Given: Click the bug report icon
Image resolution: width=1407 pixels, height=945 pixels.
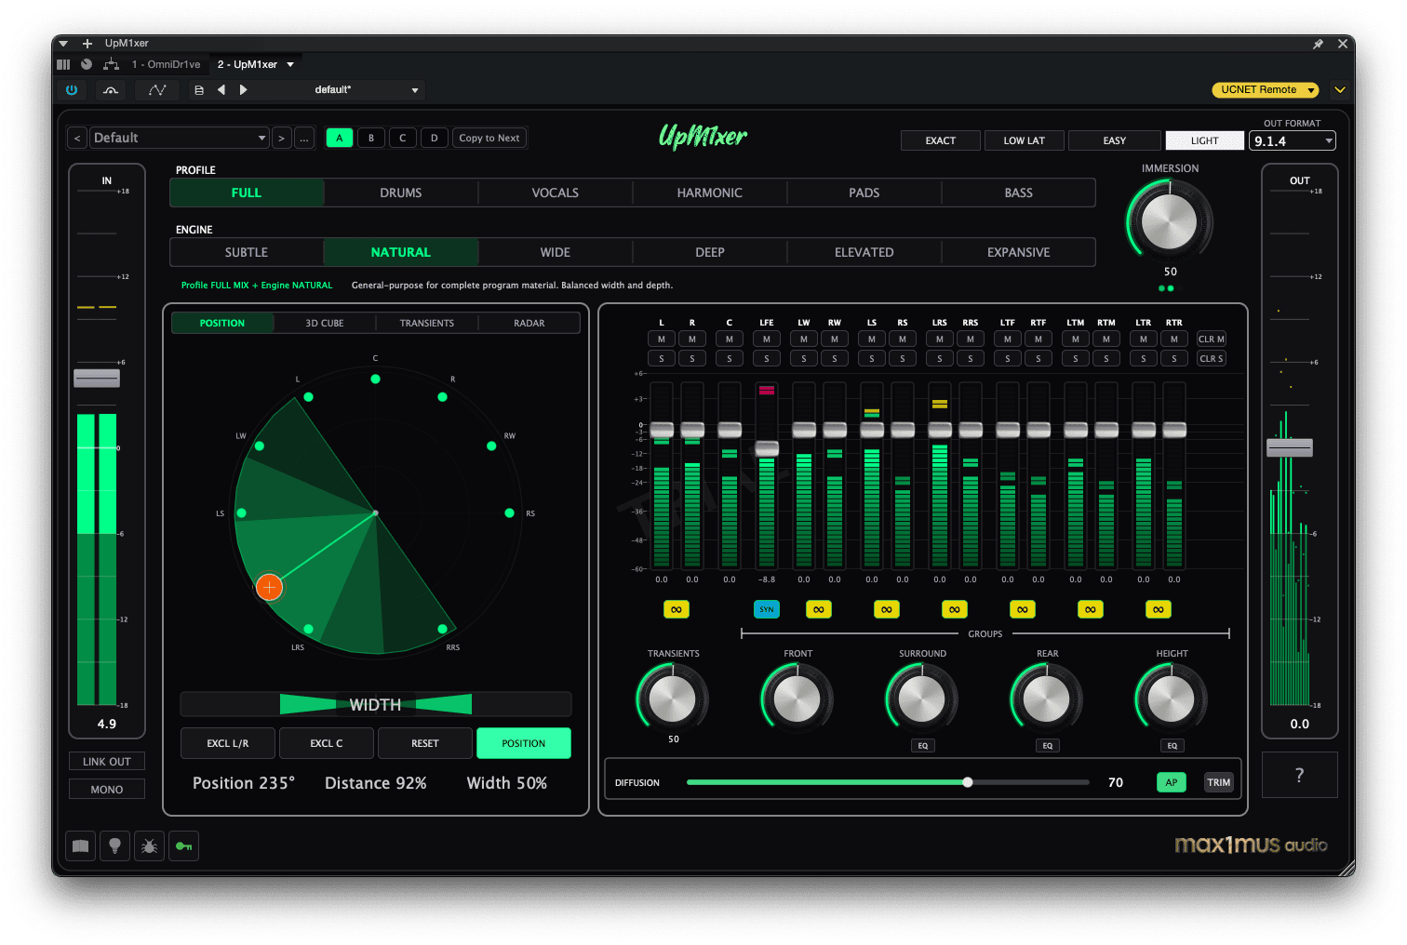Looking at the screenshot, I should (149, 846).
